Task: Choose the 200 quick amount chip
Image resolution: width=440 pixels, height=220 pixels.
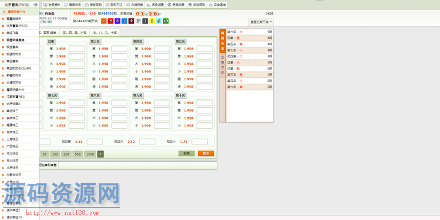Action: pos(66,154)
